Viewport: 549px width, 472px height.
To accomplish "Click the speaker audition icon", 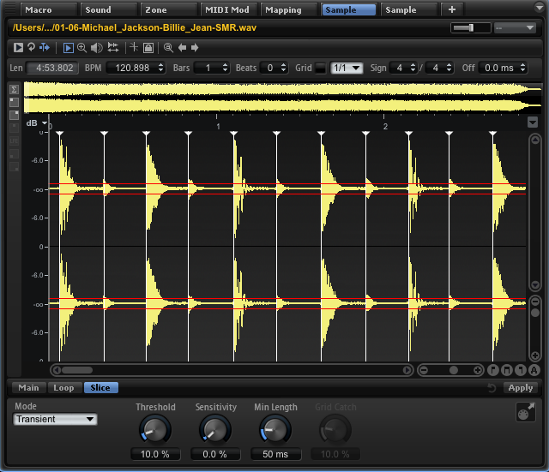I will [x=95, y=48].
